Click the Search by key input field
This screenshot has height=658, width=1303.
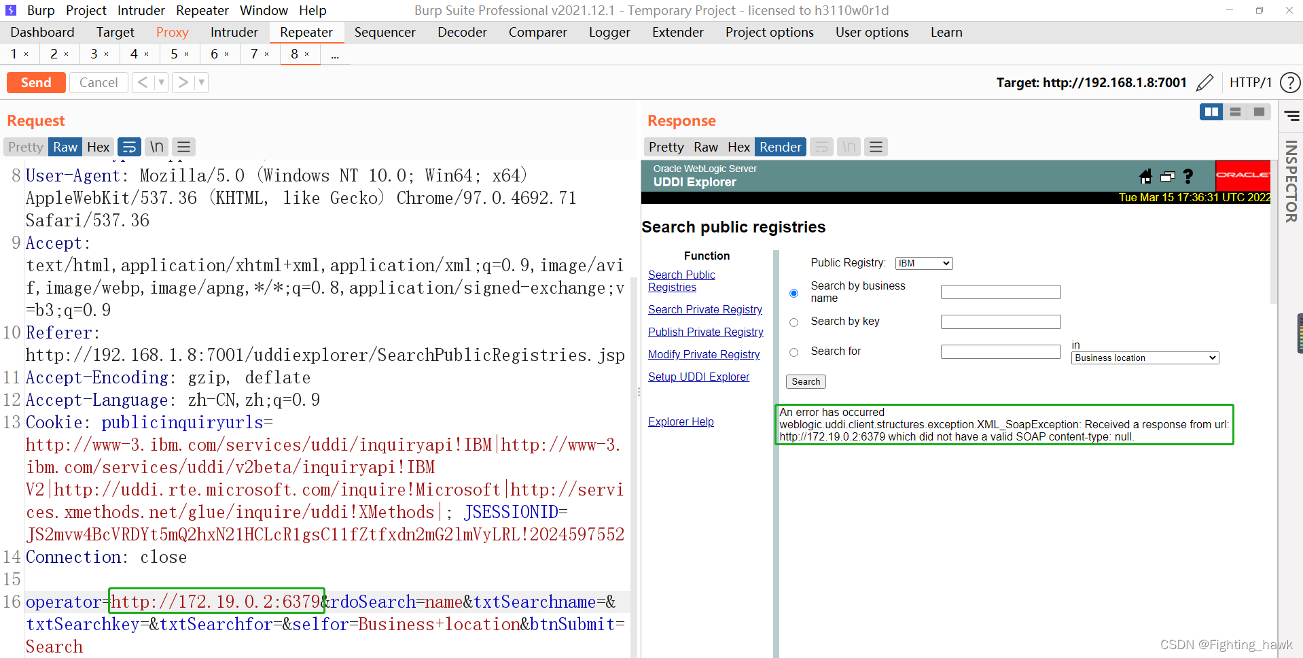point(1001,322)
